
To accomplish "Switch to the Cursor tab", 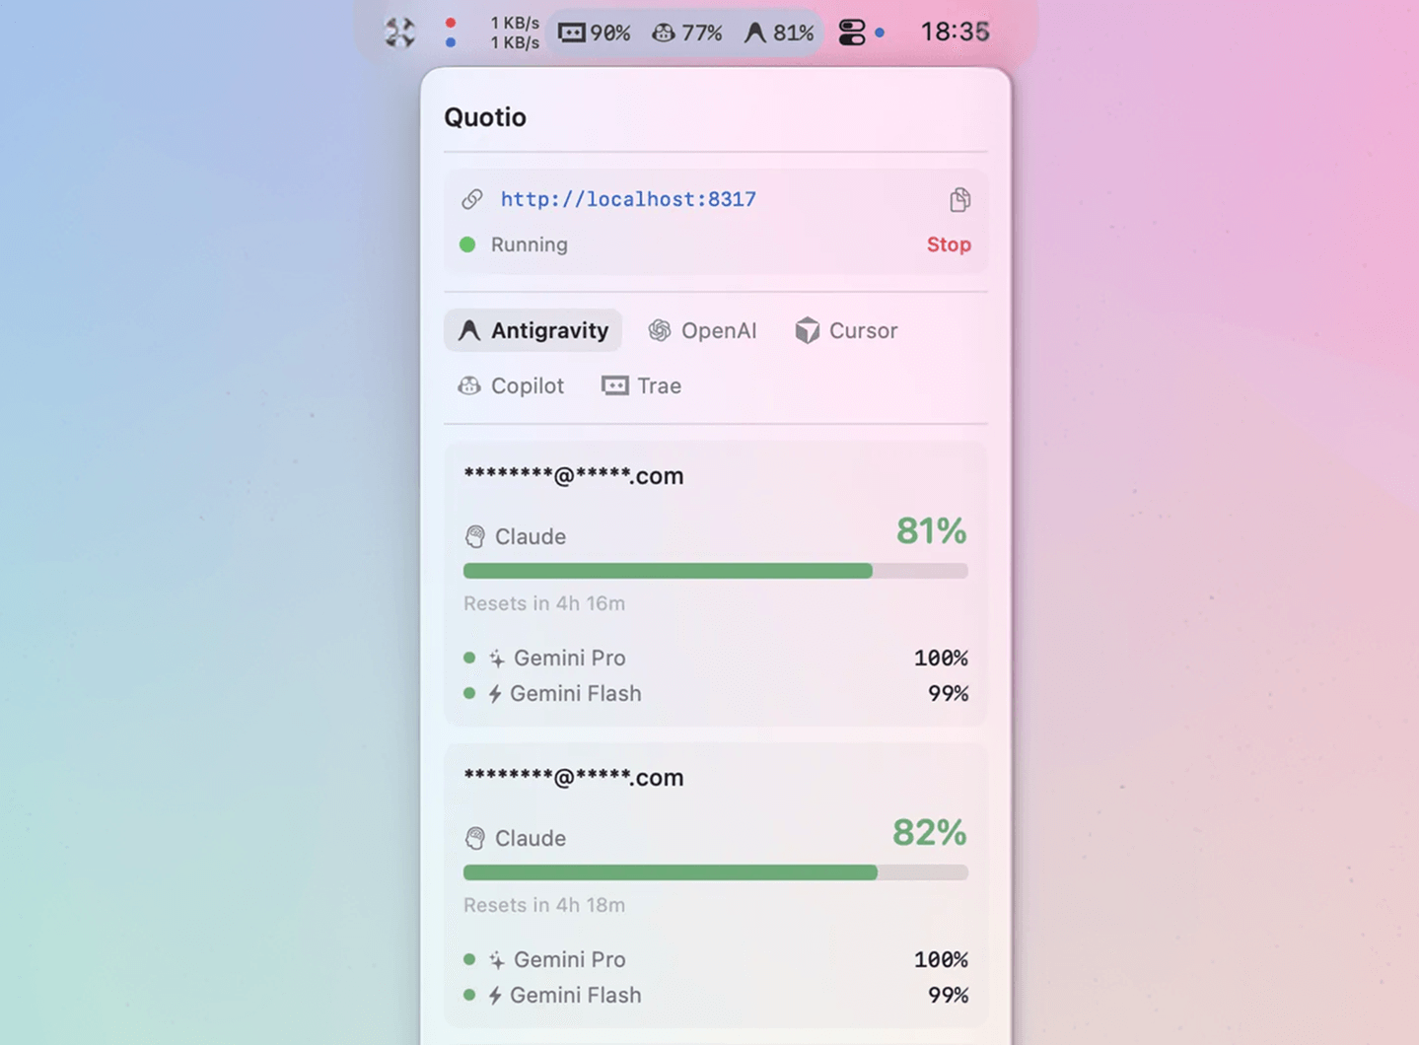I will tap(847, 330).
